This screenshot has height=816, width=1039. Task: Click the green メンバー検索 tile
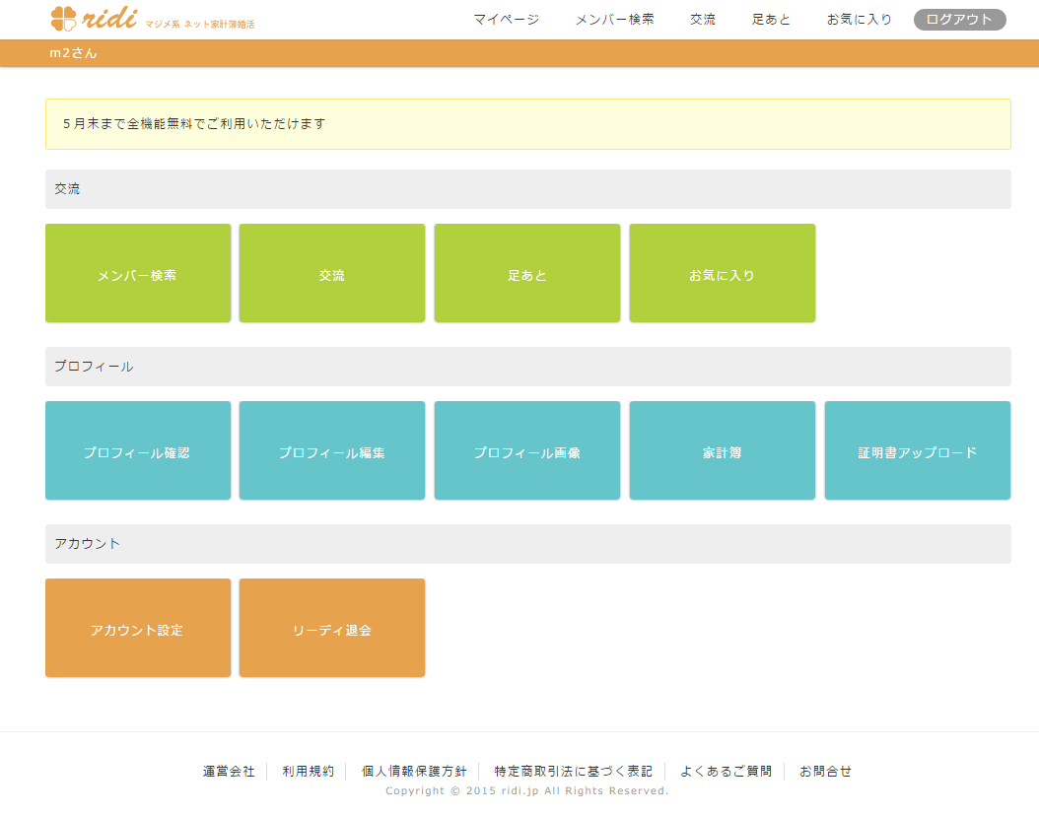tap(138, 273)
